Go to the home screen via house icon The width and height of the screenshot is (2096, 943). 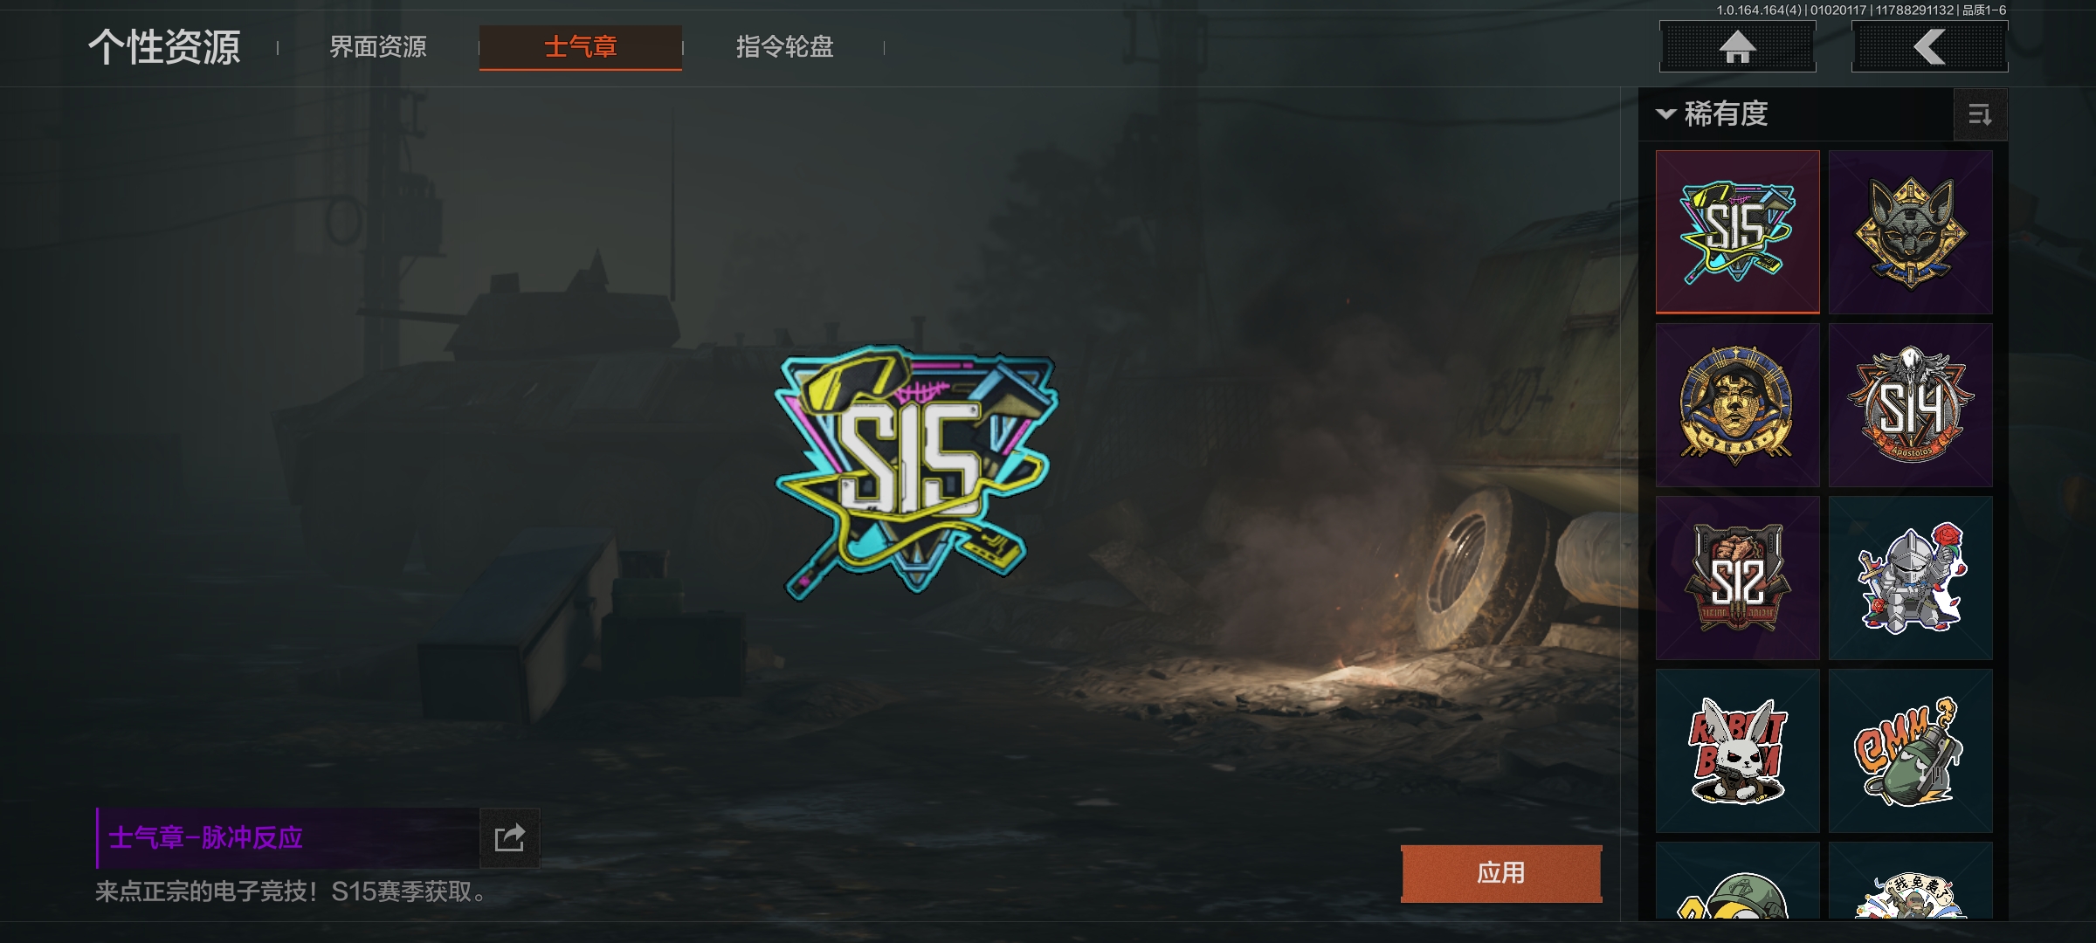pyautogui.click(x=1737, y=46)
